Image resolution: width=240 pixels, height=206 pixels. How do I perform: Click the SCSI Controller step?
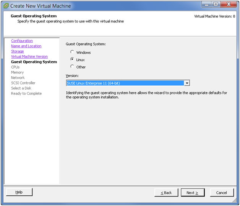[23, 83]
